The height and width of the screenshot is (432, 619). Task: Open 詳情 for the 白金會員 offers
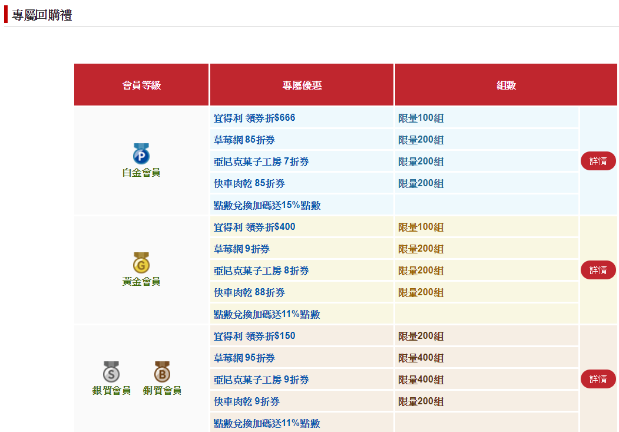[598, 161]
